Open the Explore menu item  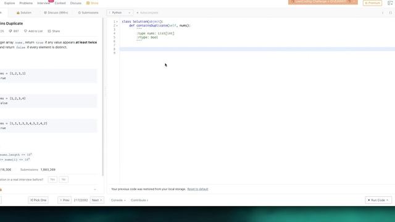10,3
